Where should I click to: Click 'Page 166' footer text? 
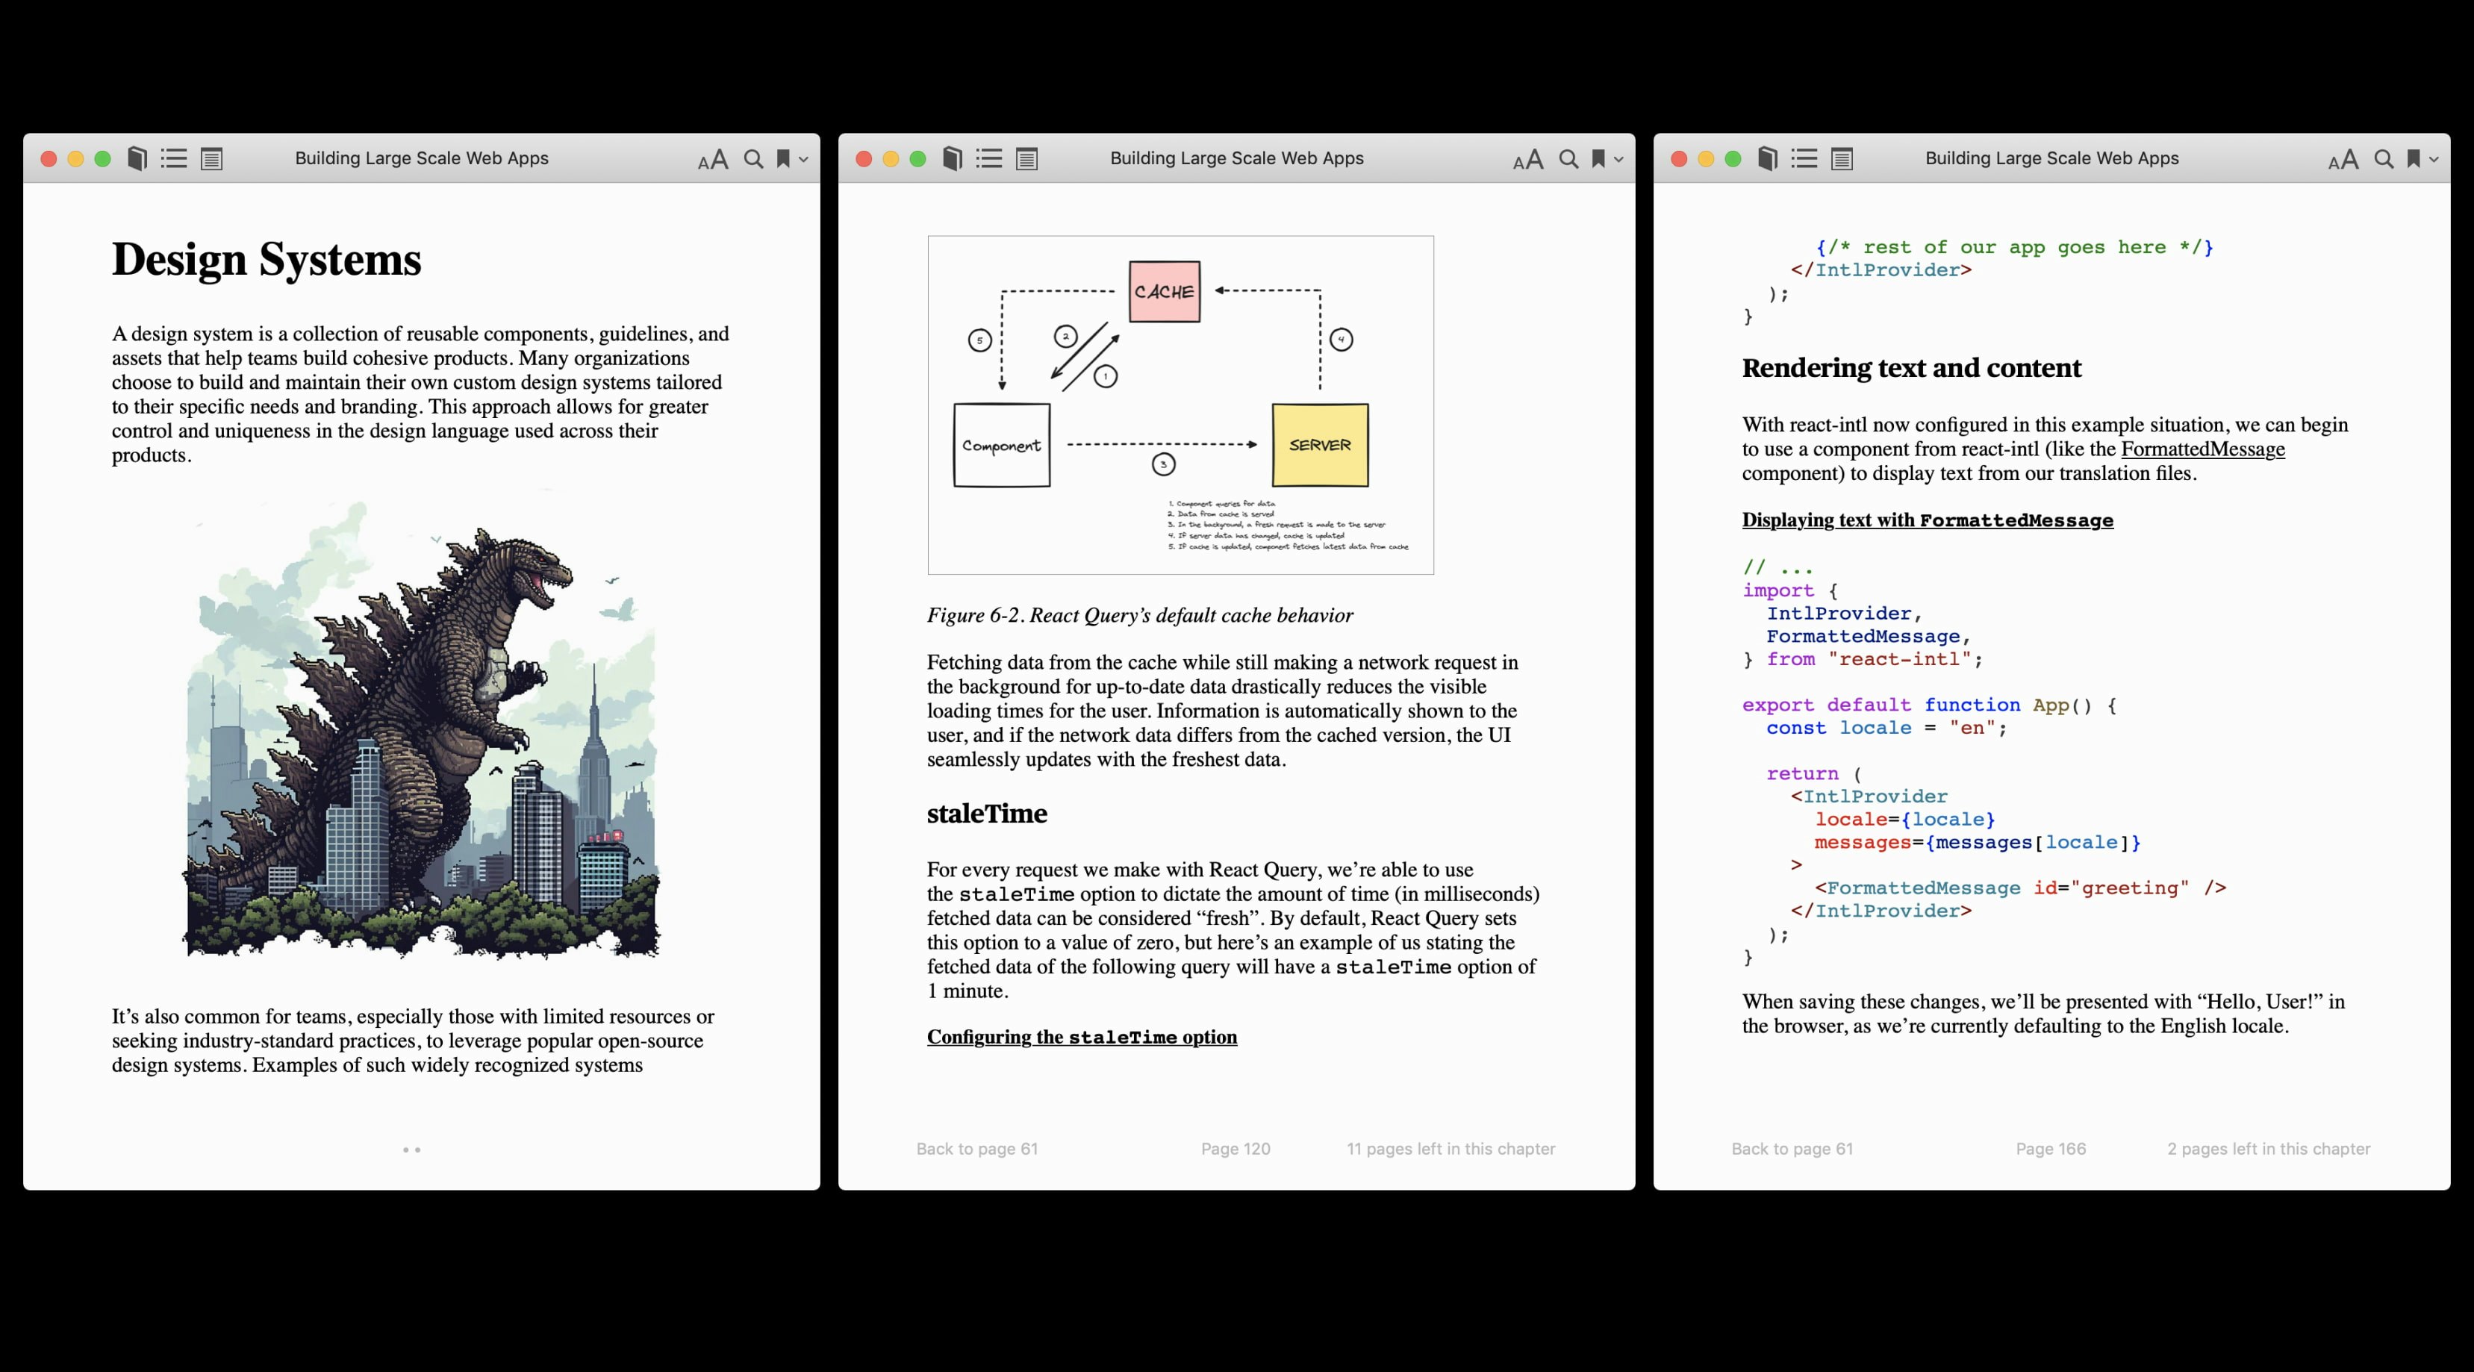pos(2051,1148)
